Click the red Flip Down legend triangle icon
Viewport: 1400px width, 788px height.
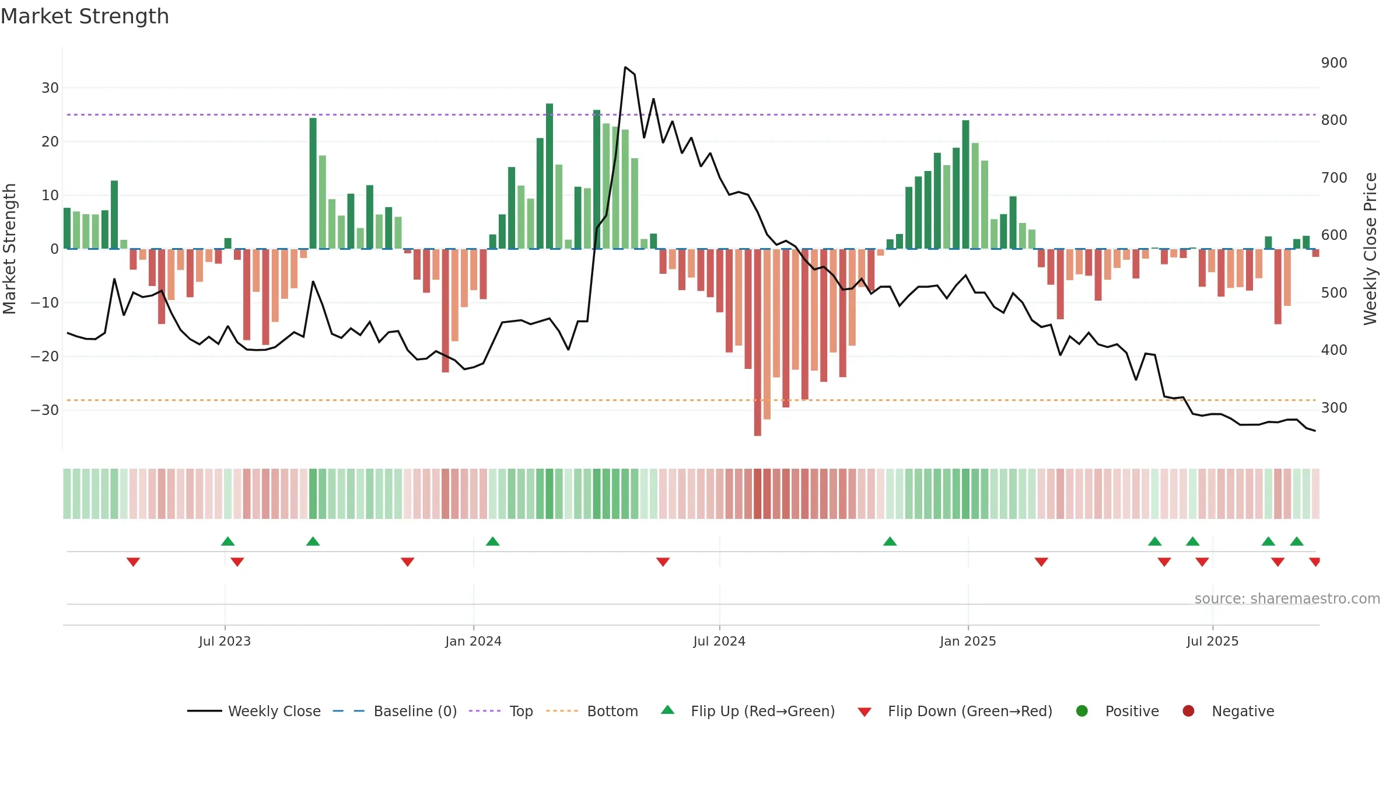click(x=865, y=712)
